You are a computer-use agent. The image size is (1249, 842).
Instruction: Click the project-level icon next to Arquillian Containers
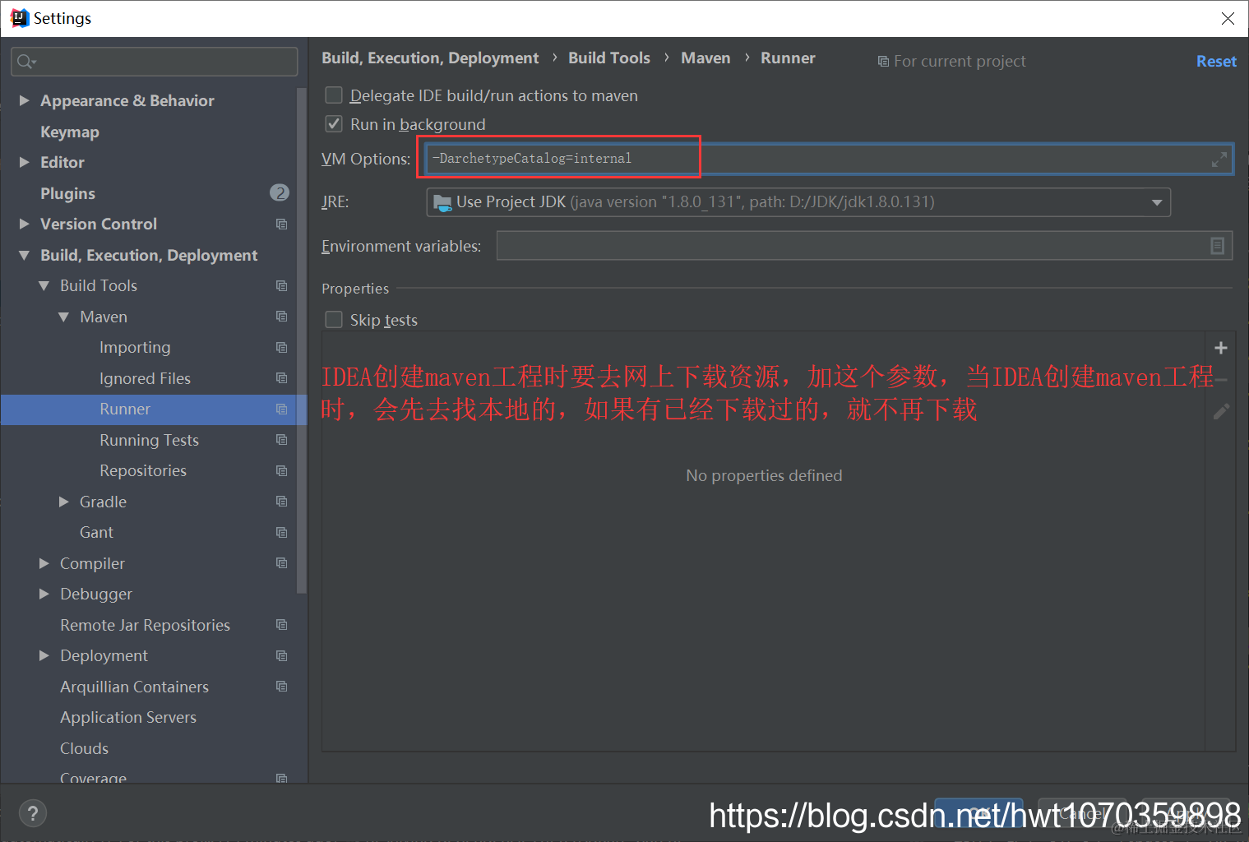tap(281, 687)
